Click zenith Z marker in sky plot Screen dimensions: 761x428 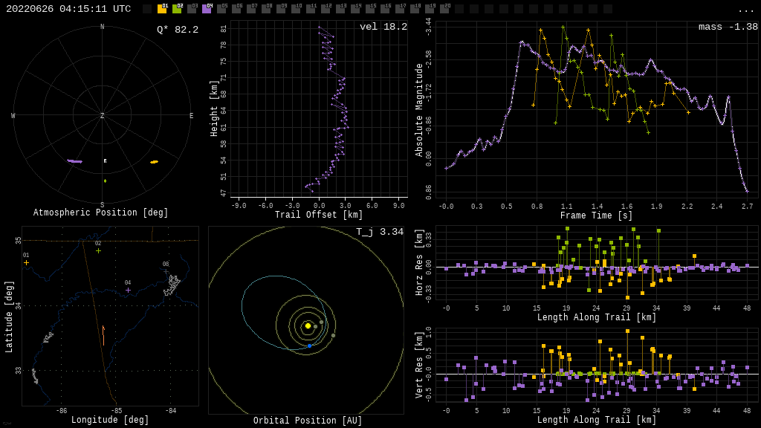[x=103, y=116]
